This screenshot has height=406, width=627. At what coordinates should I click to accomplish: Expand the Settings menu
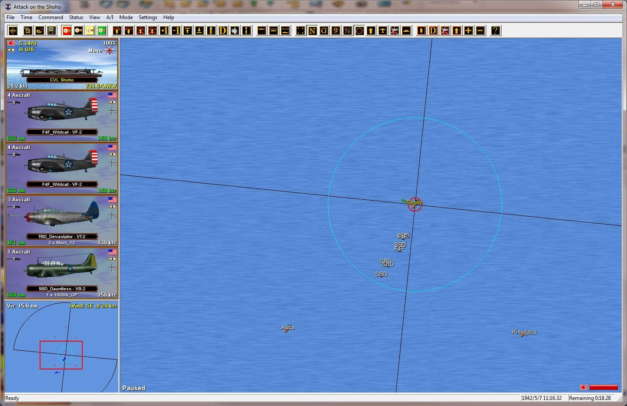(148, 17)
